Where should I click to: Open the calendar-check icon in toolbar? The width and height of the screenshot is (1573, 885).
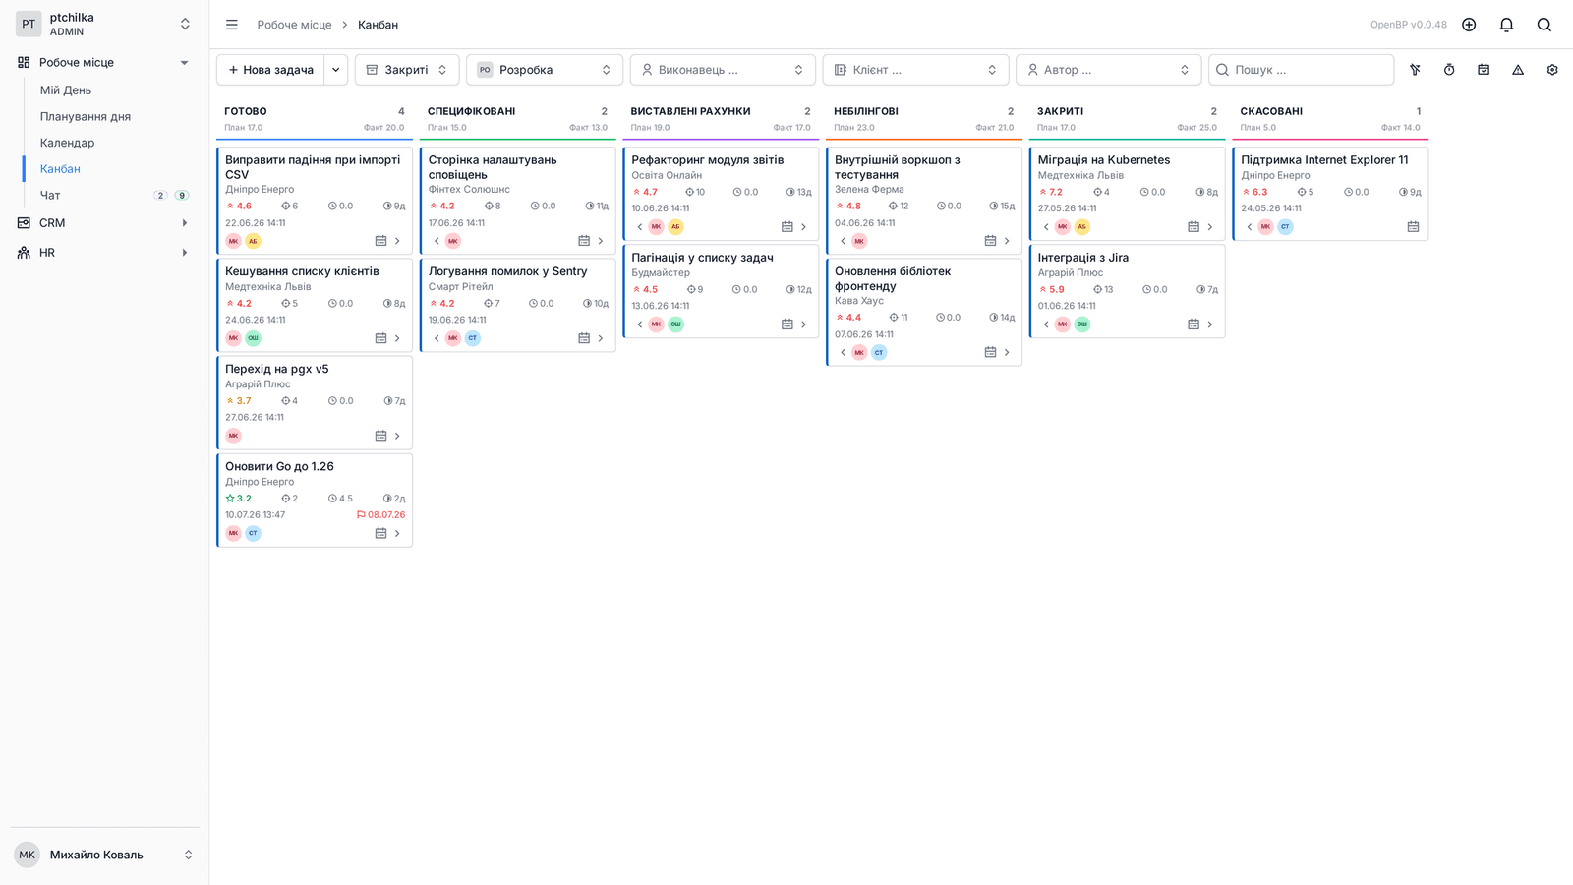(1484, 70)
